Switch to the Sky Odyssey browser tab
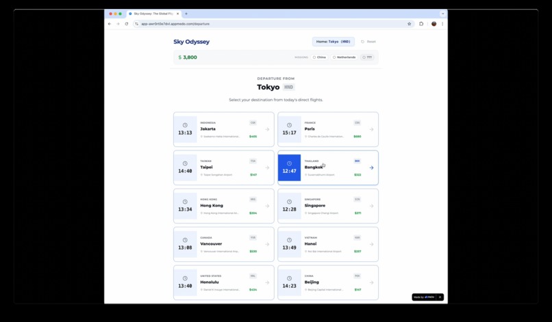The width and height of the screenshot is (552, 322). pyautogui.click(x=153, y=14)
